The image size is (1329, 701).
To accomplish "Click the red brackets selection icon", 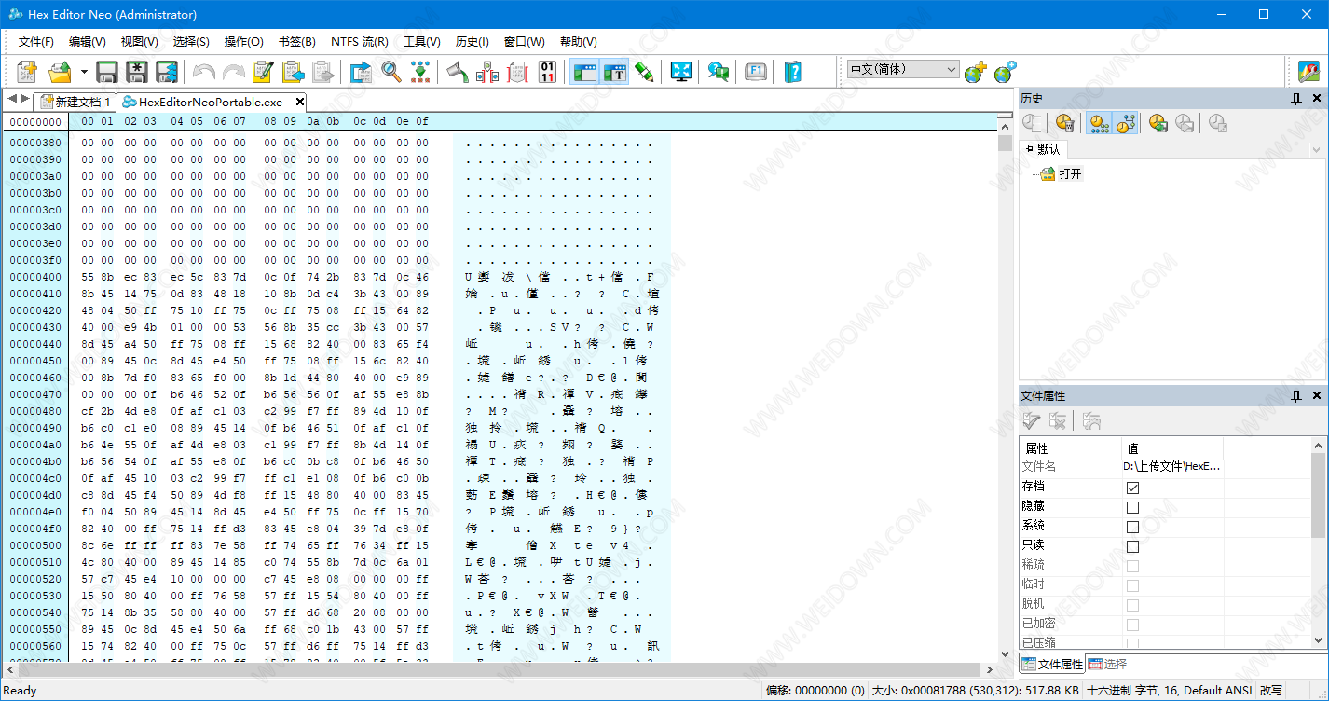I will [518, 72].
